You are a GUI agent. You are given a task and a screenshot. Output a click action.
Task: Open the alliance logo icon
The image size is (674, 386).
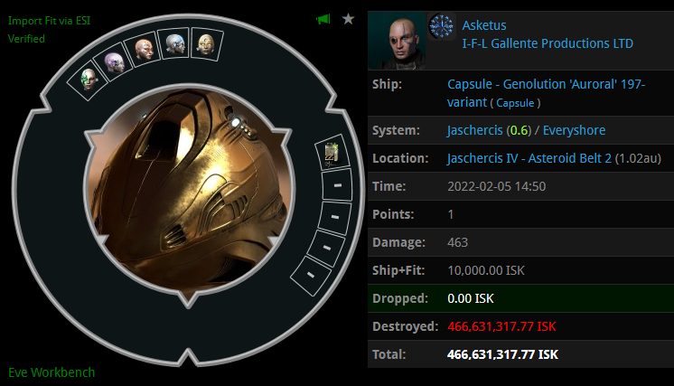(x=442, y=26)
